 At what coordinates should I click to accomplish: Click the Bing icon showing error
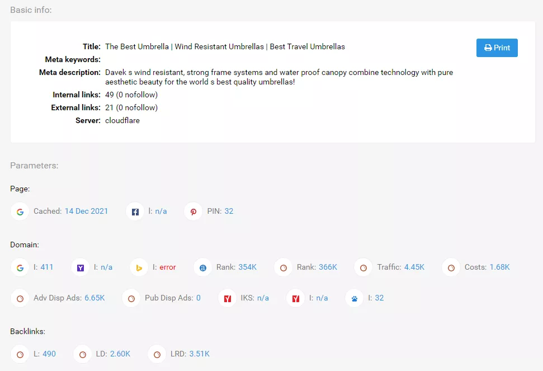[139, 268]
